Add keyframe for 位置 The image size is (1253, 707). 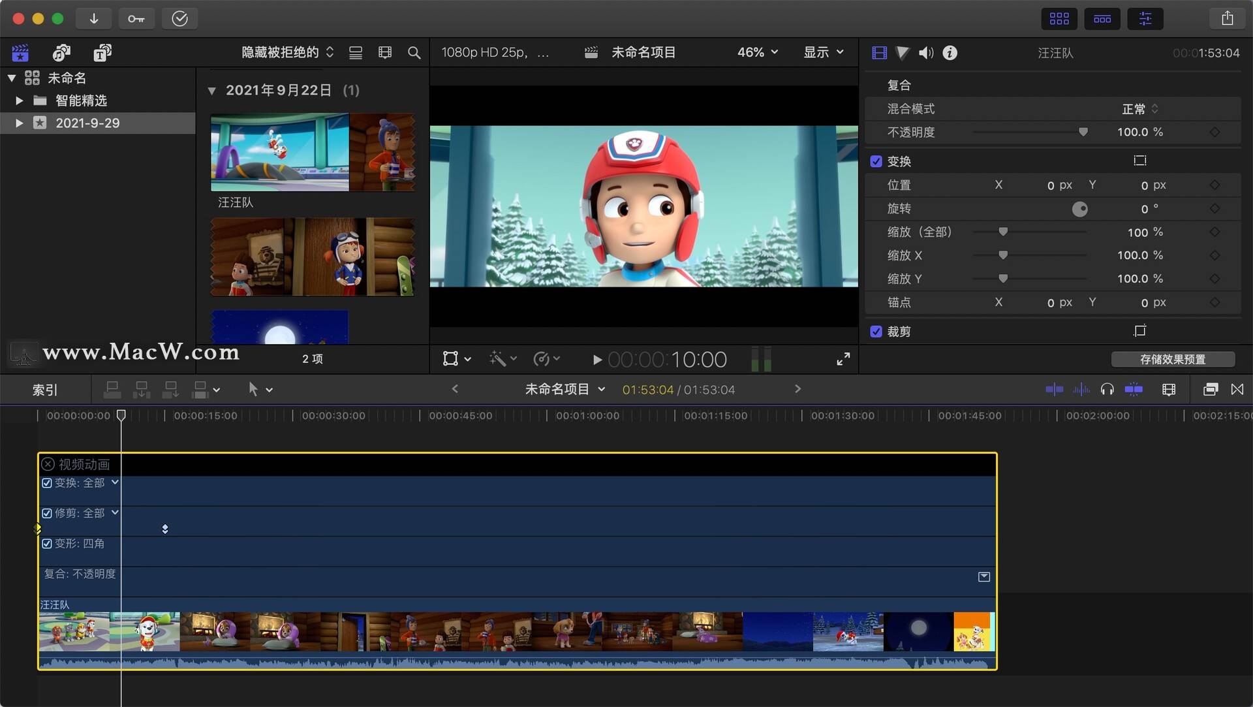(x=1214, y=185)
